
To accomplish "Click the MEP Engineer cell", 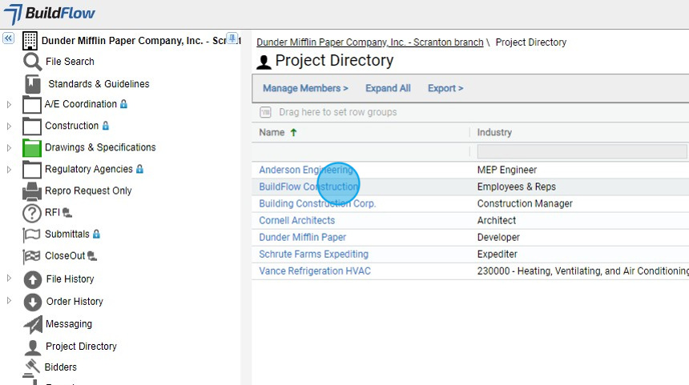I will tap(507, 170).
